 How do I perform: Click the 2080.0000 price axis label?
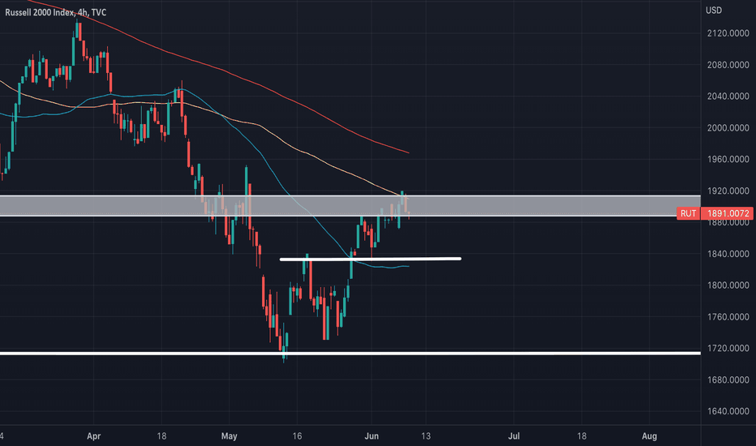click(728, 65)
